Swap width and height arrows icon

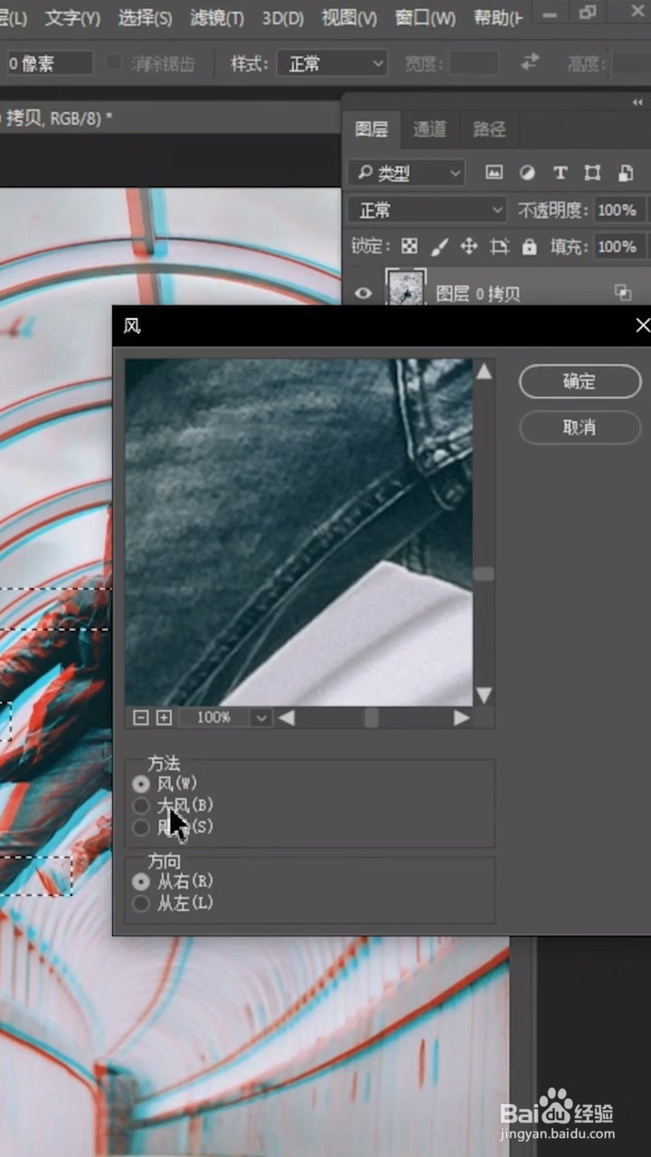tap(530, 62)
